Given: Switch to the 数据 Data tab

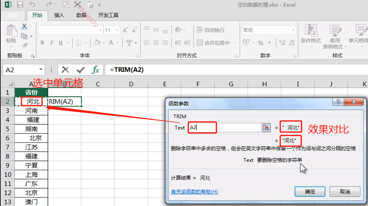Looking at the screenshot, I should tap(81, 15).
